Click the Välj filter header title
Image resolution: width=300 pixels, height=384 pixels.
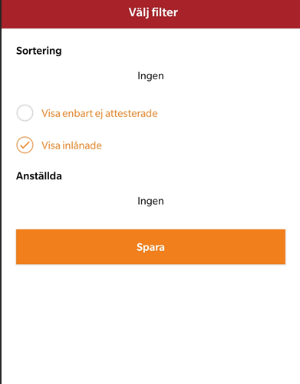coord(153,12)
